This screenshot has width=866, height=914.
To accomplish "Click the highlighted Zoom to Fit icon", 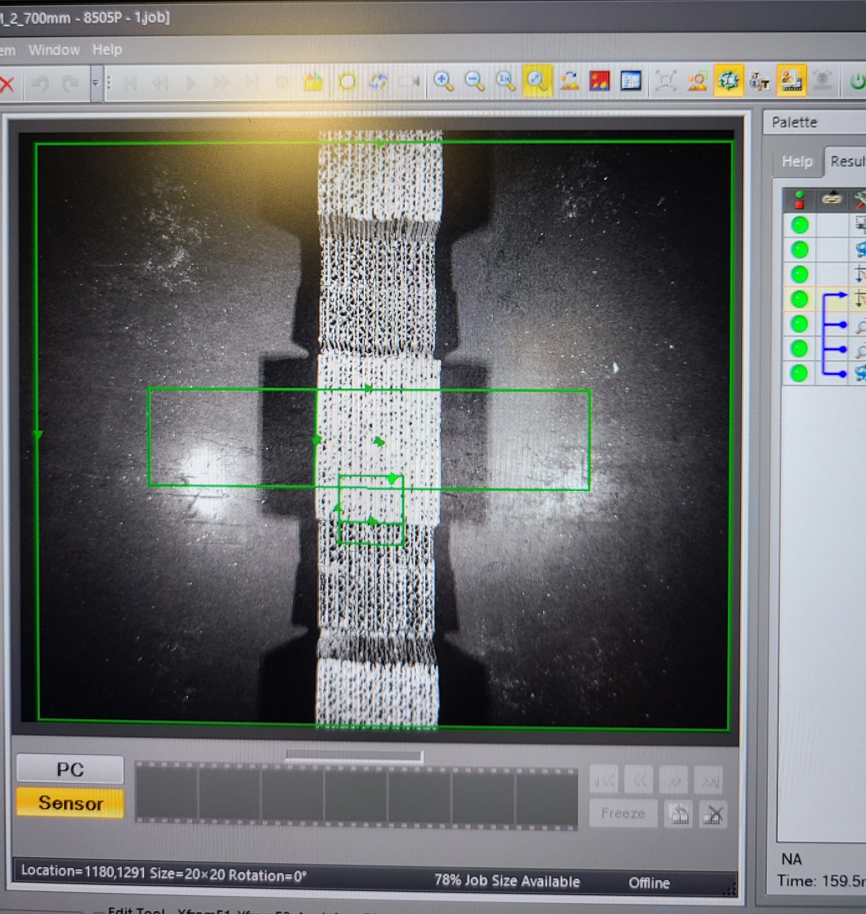I will pyautogui.click(x=537, y=81).
